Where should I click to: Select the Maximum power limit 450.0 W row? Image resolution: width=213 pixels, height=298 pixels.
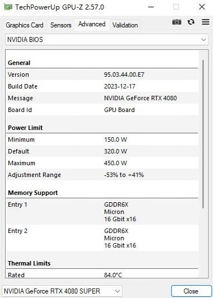(102, 163)
